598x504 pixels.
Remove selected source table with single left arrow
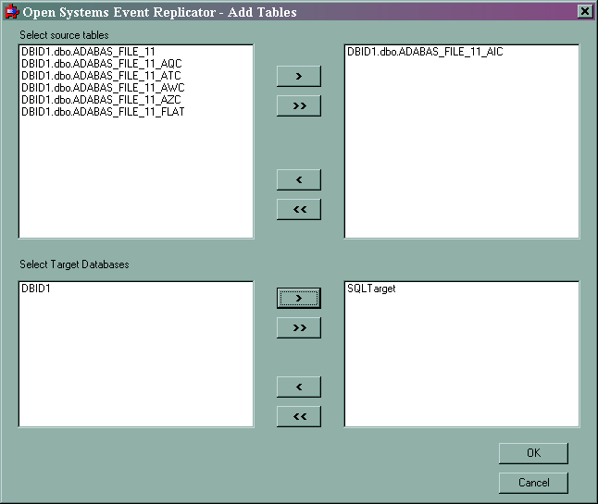click(x=299, y=179)
